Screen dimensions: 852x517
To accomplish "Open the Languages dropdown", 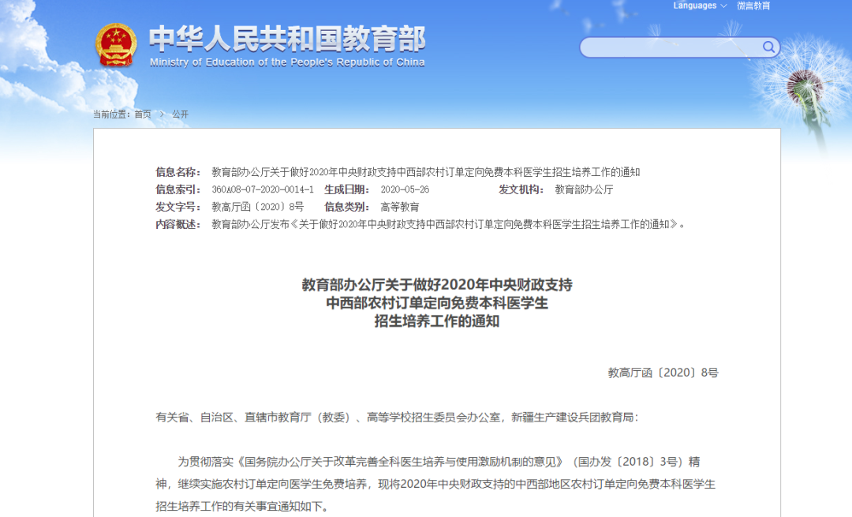I will 700,6.
